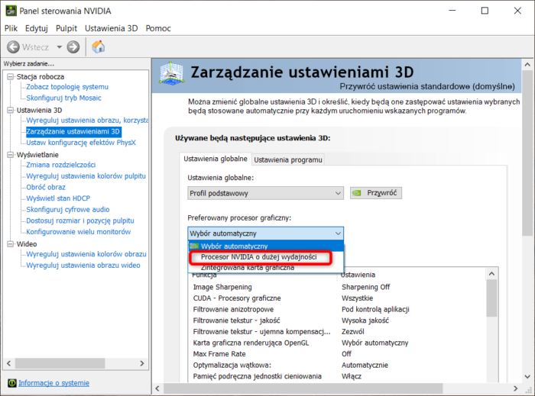Image resolution: width=535 pixels, height=396 pixels.
Task: Open Wyreguluj ustawienia obrazu wideo
Action: pyautogui.click(x=83, y=266)
